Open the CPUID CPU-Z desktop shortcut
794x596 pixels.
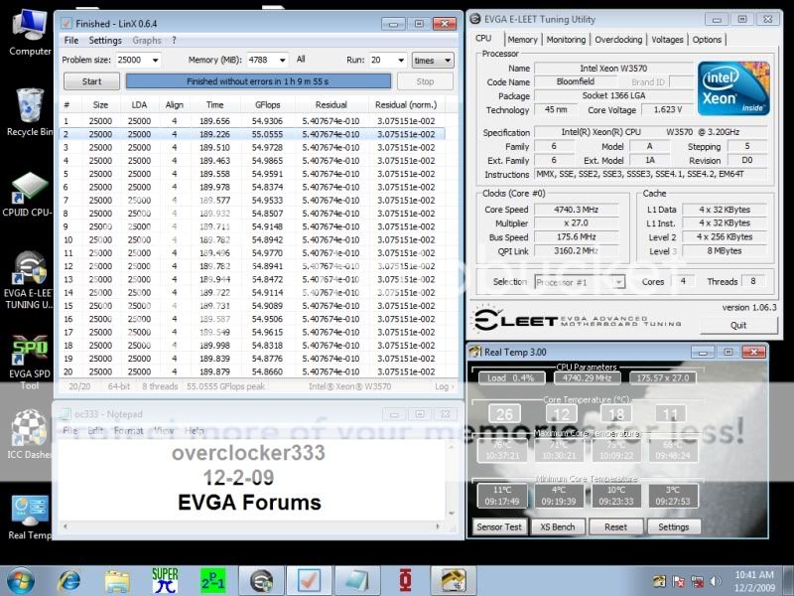click(30, 189)
